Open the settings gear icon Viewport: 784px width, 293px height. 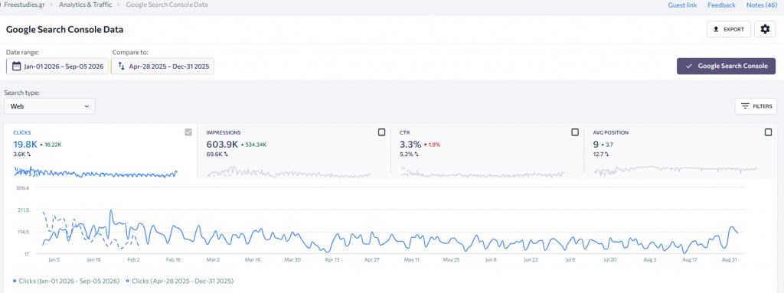tap(765, 30)
